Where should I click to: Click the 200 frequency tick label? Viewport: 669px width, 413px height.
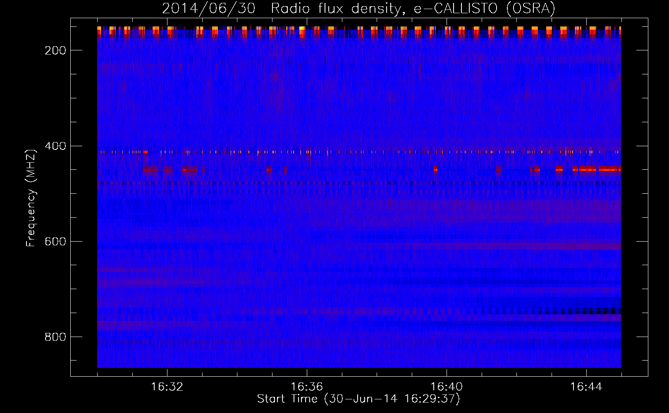pos(55,50)
